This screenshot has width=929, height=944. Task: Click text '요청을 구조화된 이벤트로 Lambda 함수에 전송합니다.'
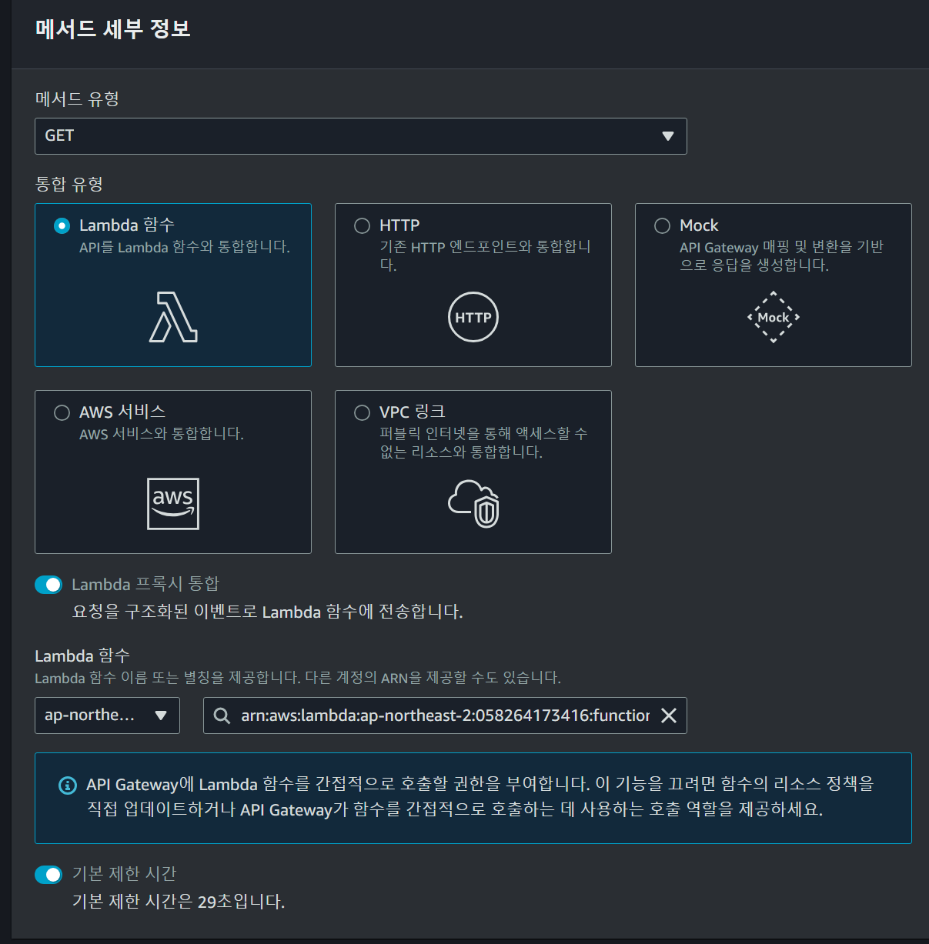click(x=267, y=612)
